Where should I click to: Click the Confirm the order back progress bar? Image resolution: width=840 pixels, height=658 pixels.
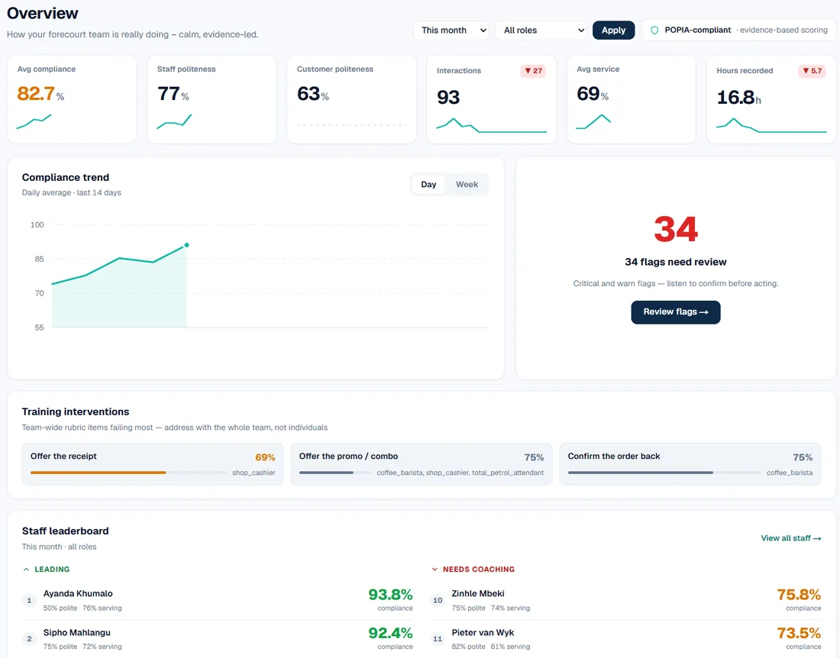(x=664, y=473)
